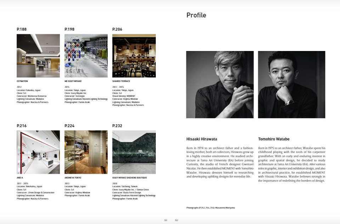Select the SHARED TERRACE cafe photo
The image size is (340, 224).
(x=134, y=56)
